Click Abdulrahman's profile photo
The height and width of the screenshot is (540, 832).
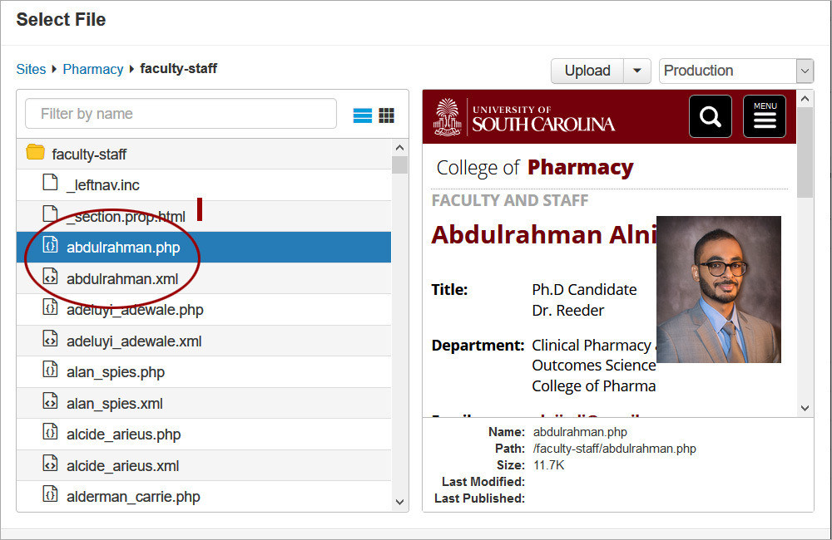719,289
